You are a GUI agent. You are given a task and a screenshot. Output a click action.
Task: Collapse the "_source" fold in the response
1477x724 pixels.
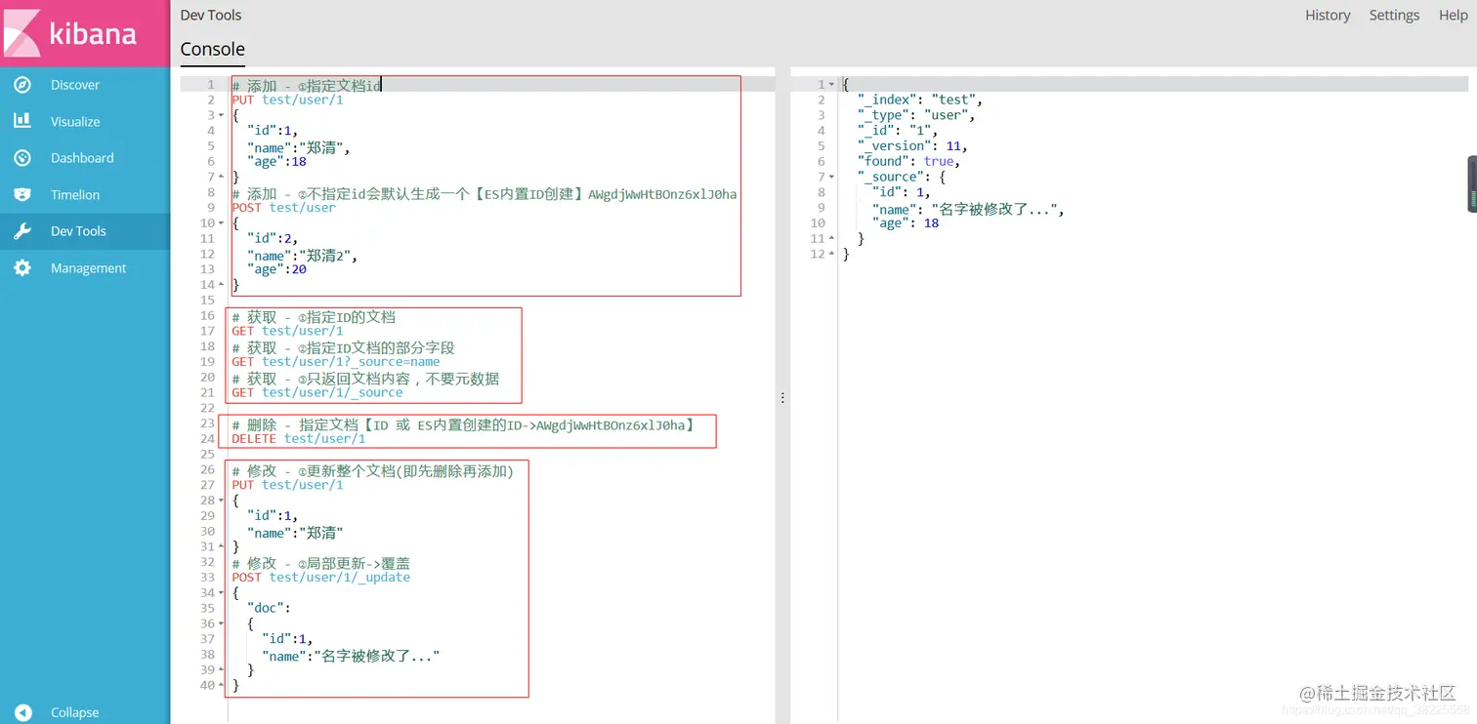(831, 177)
